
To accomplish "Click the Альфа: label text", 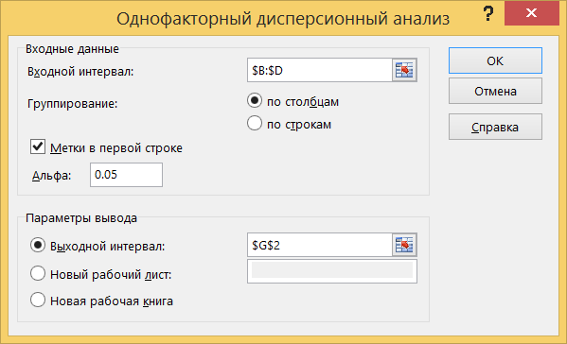I will (x=52, y=176).
